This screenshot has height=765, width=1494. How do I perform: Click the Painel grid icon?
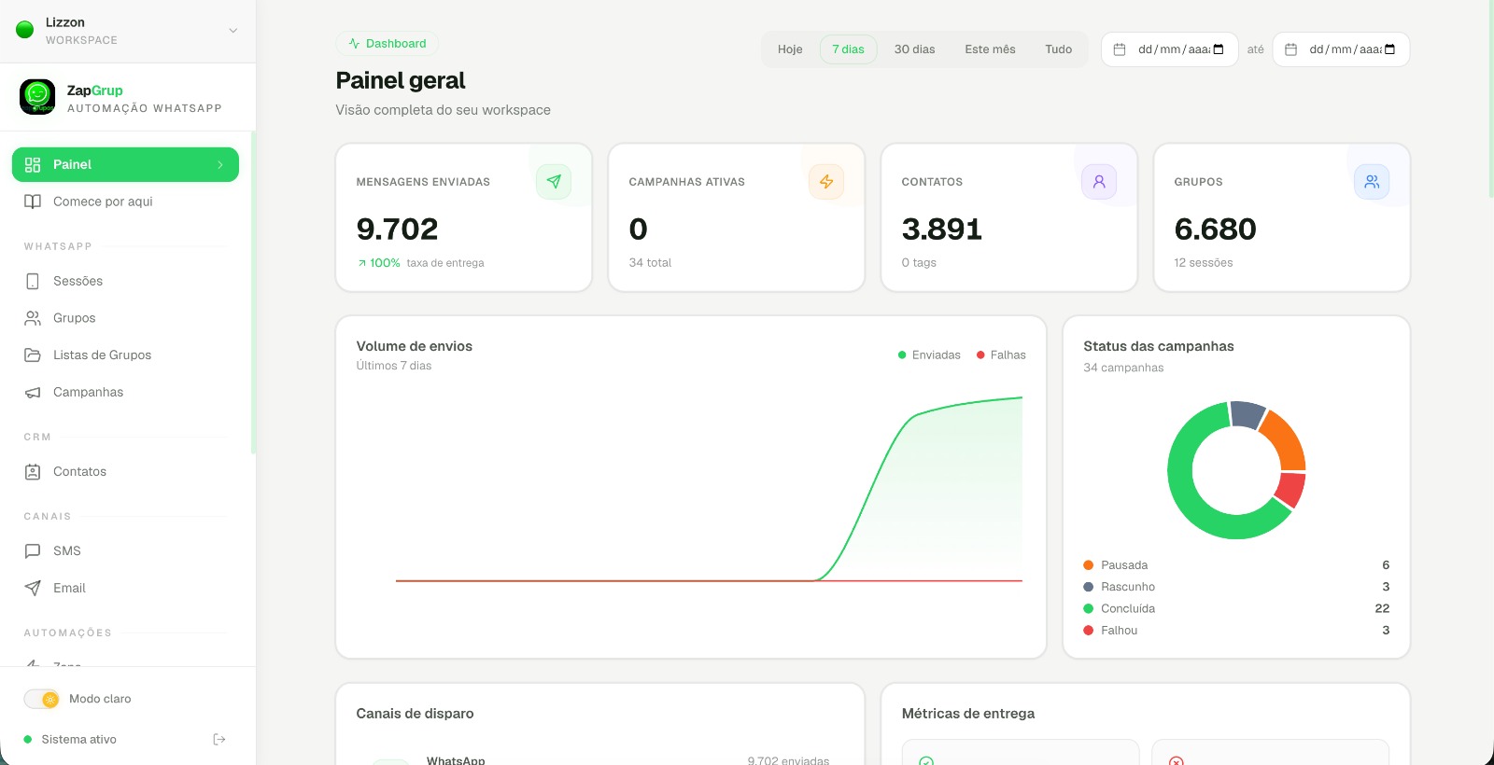click(x=33, y=164)
